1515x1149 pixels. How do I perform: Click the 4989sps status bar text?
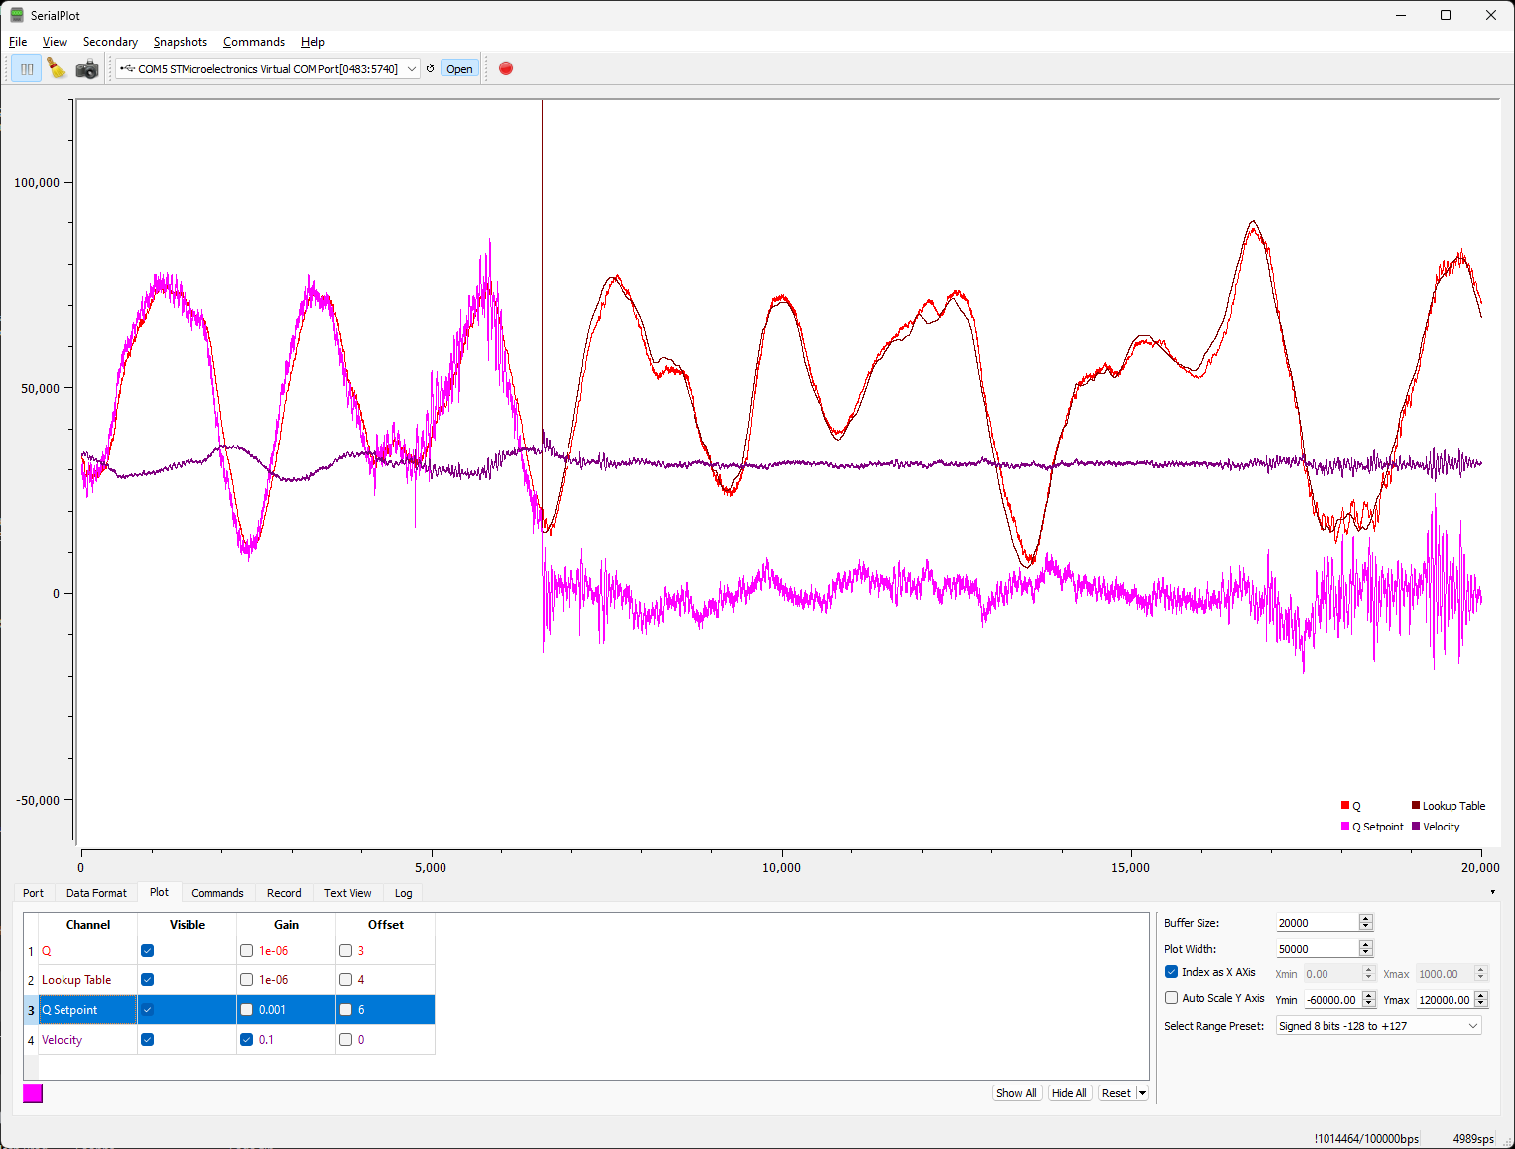[1473, 1138]
